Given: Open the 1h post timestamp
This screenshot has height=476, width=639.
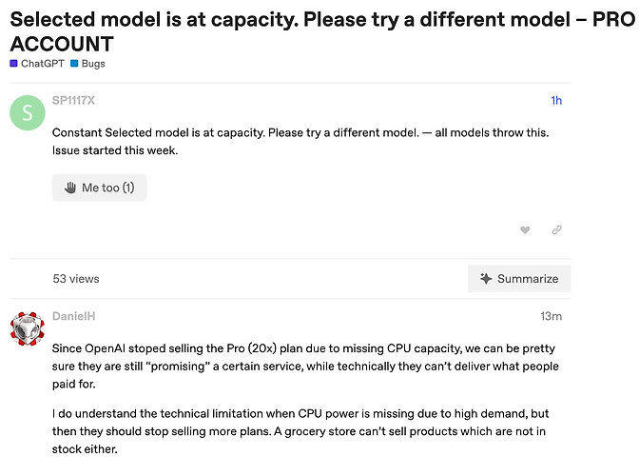Looking at the screenshot, I should [x=556, y=100].
